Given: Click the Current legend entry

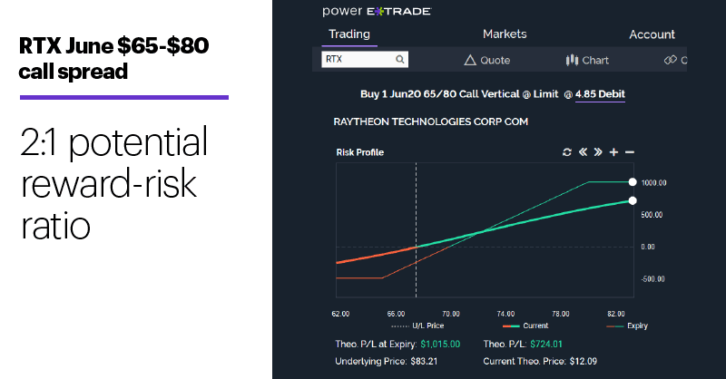Looking at the screenshot, I should coord(525,326).
